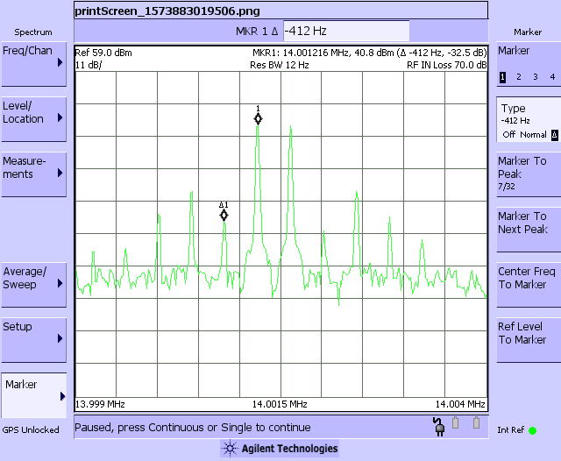Image resolution: width=561 pixels, height=461 pixels.
Task: Click the MKR 1 delta value field
Action: pyautogui.click(x=346, y=32)
